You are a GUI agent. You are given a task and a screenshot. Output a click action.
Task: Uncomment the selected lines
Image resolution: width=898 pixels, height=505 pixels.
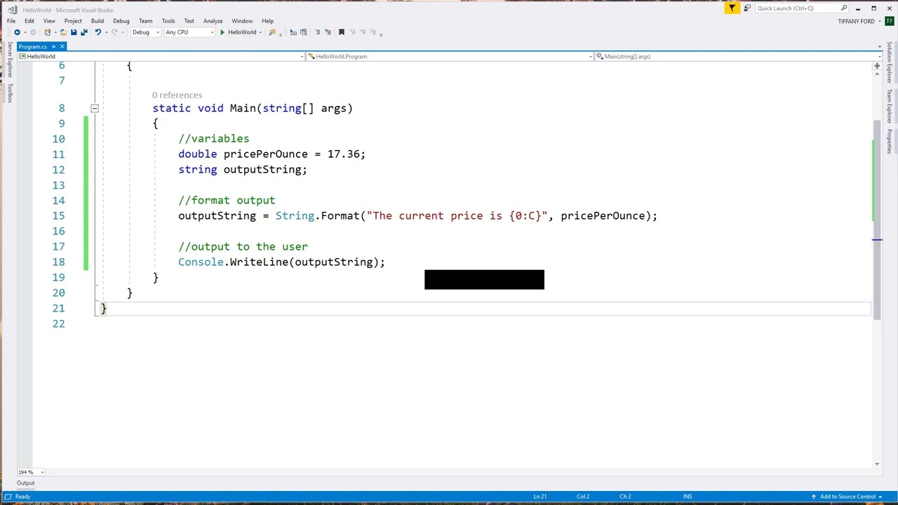coord(328,32)
